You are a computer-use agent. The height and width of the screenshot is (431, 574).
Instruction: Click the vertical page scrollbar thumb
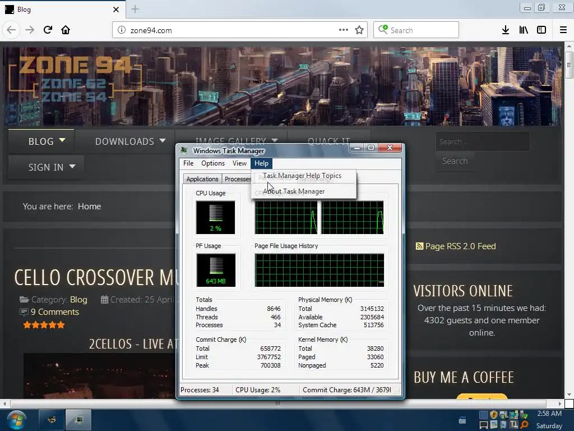569,65
